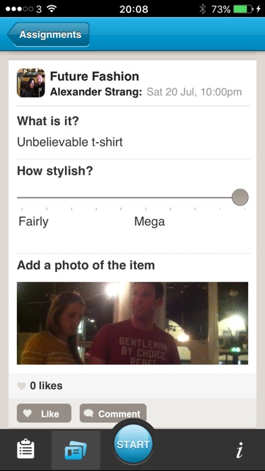The height and width of the screenshot is (471, 265).
Task: Go back via the Assignments button
Action: (48, 35)
